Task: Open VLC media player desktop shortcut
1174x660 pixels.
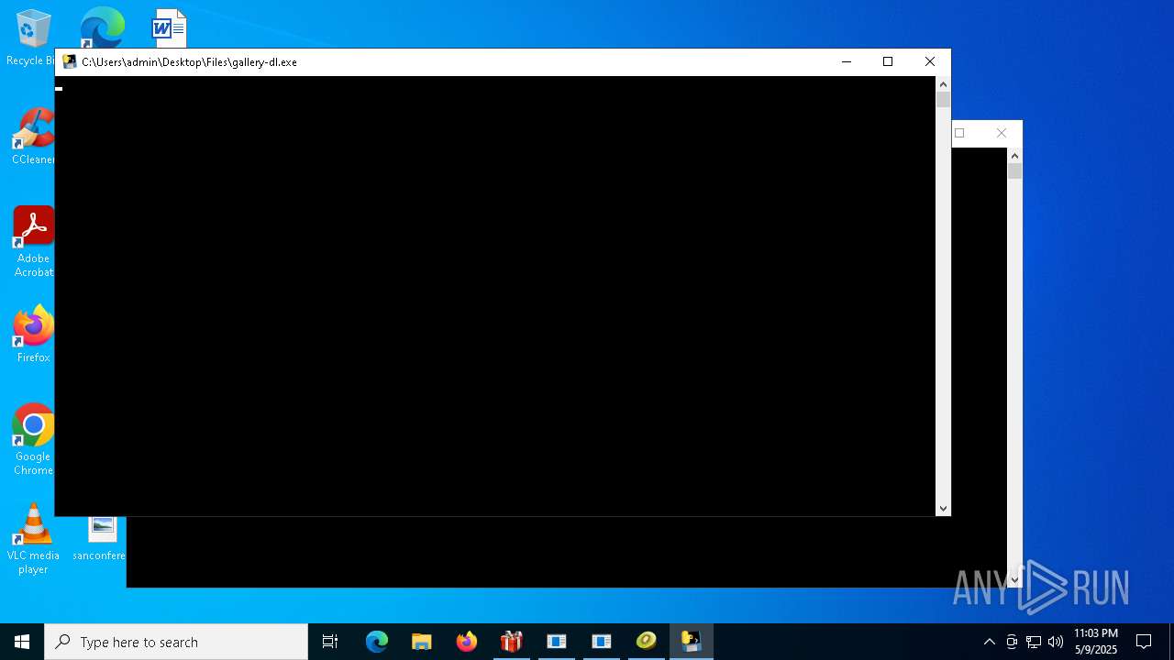Action: 33,539
